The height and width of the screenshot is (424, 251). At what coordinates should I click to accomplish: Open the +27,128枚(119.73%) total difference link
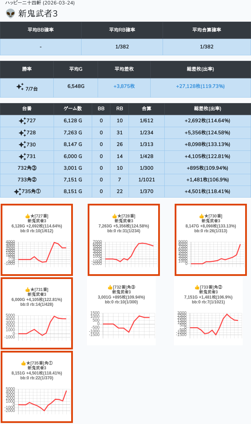click(x=200, y=86)
